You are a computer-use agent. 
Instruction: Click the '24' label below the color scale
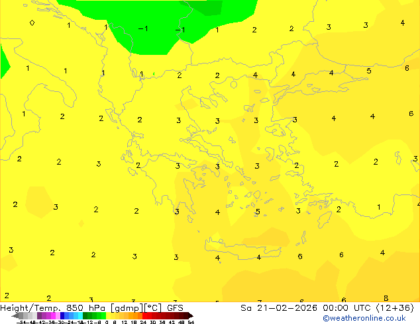[143, 322]
